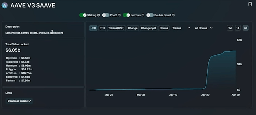Screen dimensions: 256x115
Task: Open the Staking help tooltip icon
Action: click(x=99, y=15)
